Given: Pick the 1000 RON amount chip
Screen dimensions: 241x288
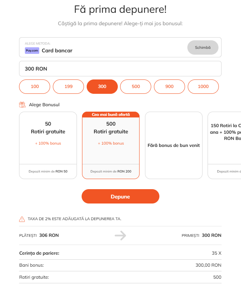Looking at the screenshot, I should (x=203, y=86).
